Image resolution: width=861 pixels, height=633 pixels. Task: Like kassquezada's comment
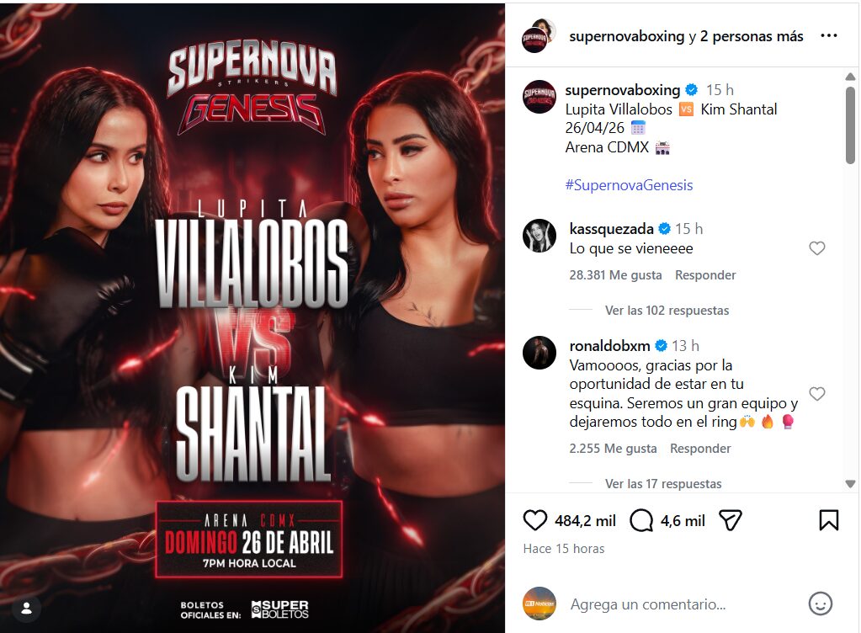pos(817,248)
